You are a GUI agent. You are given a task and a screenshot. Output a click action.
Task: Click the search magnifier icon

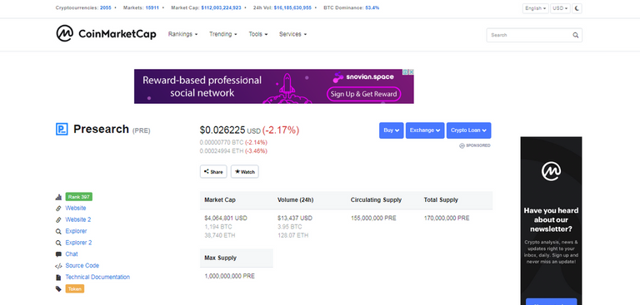click(576, 35)
